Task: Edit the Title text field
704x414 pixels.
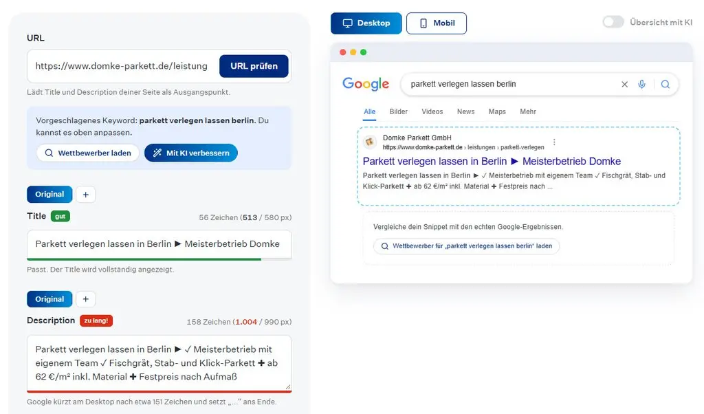Action: [x=159, y=244]
